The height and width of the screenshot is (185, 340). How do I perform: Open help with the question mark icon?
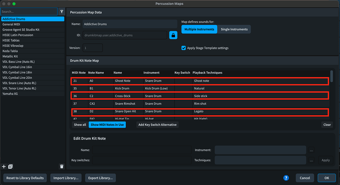point(286,178)
